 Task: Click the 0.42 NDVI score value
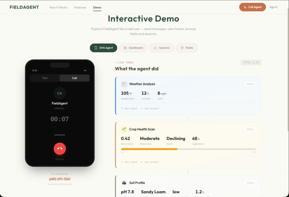pos(125,139)
